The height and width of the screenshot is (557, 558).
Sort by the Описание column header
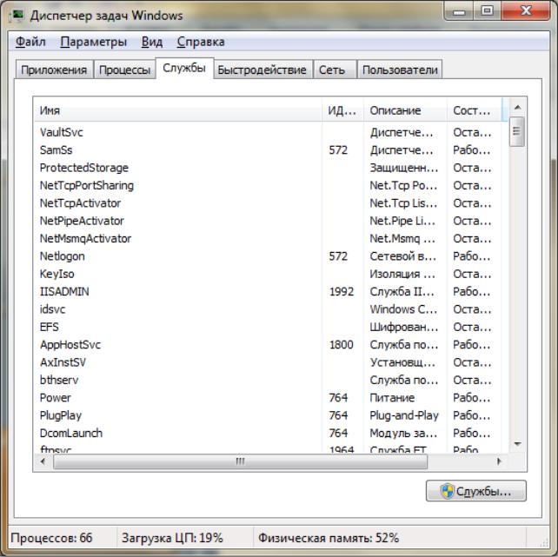(x=405, y=110)
